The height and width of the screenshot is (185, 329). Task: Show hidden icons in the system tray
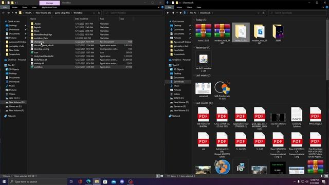295,181
